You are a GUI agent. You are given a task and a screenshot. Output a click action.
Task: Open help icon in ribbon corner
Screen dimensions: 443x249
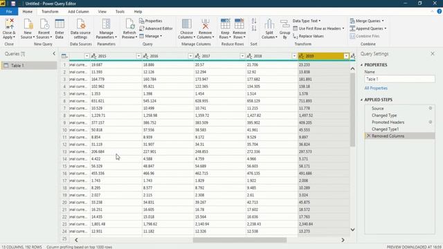click(x=440, y=11)
